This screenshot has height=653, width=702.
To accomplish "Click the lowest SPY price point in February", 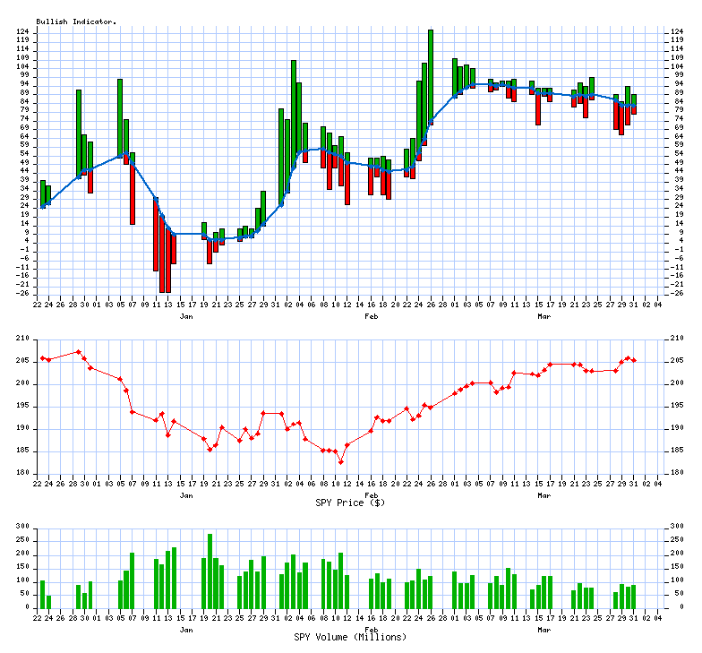I will [341, 462].
